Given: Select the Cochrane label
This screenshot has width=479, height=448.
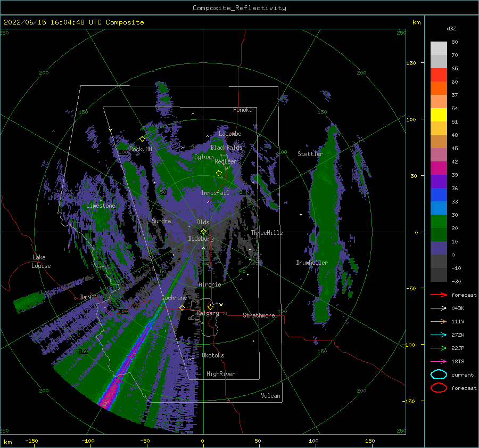Looking at the screenshot, I should [174, 298].
